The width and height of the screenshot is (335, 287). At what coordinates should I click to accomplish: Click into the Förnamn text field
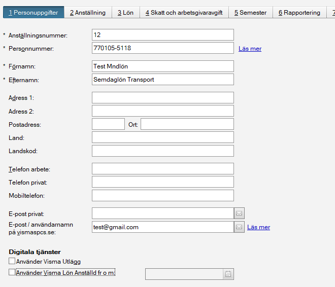[163, 66]
